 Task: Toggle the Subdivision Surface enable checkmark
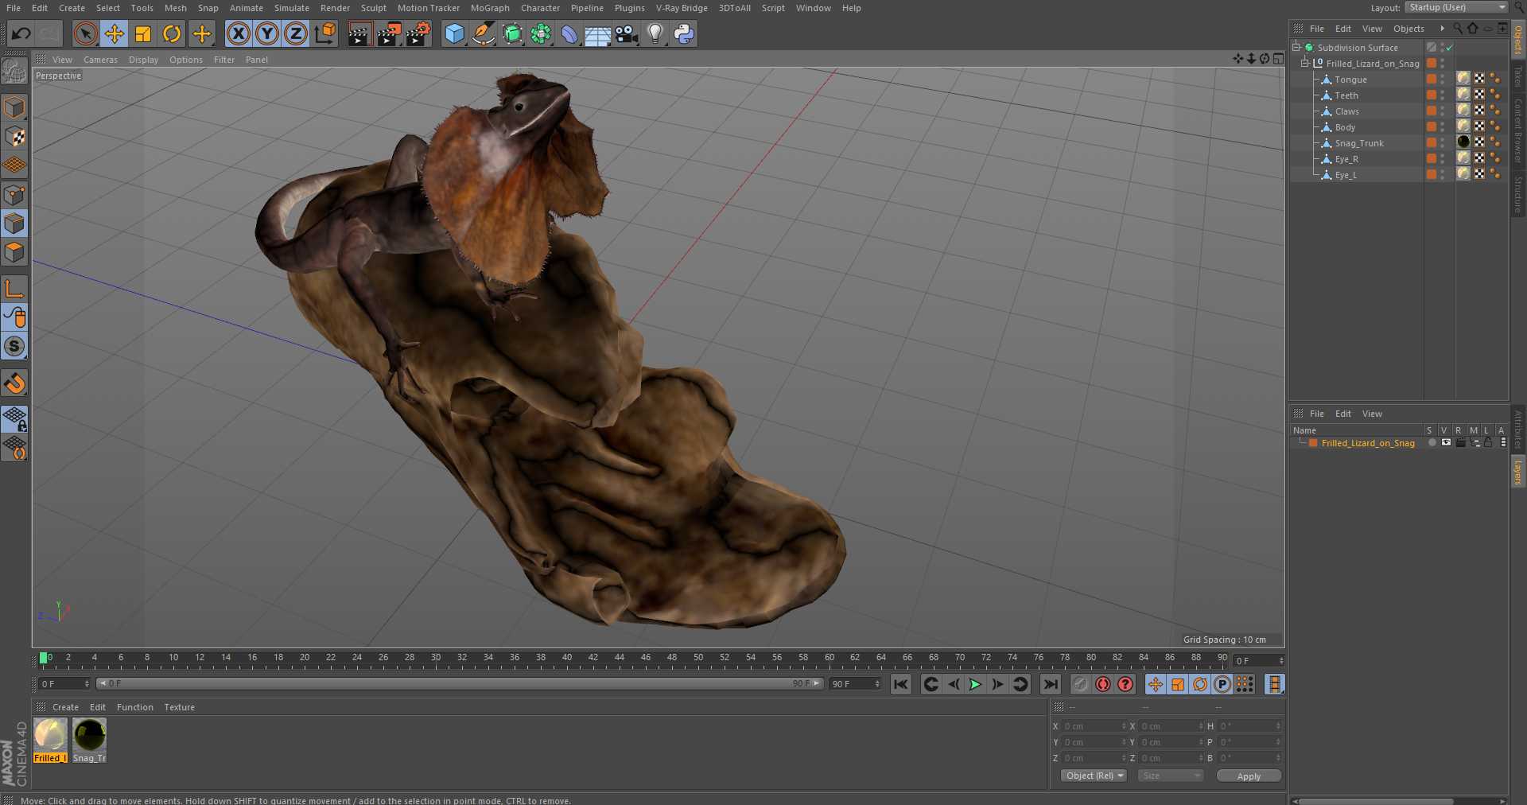pyautogui.click(x=1450, y=48)
